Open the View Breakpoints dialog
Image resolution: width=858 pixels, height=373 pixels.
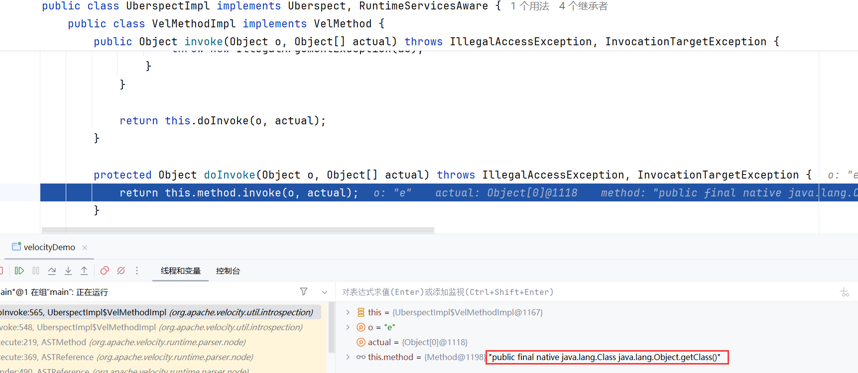pyautogui.click(x=105, y=271)
